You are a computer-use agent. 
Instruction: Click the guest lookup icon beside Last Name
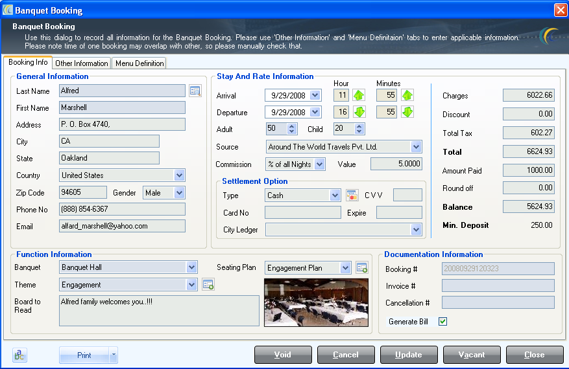click(195, 91)
